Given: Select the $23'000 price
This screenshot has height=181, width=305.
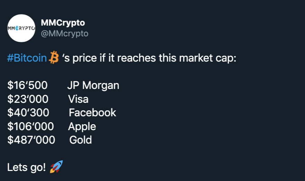Looking at the screenshot, I should tap(28, 99).
